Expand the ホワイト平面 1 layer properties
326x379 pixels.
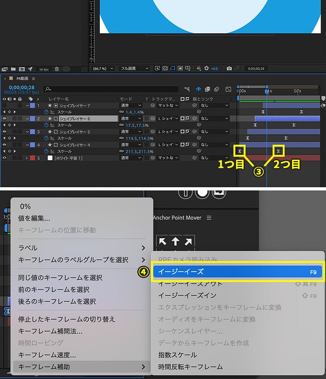[x=27, y=158]
